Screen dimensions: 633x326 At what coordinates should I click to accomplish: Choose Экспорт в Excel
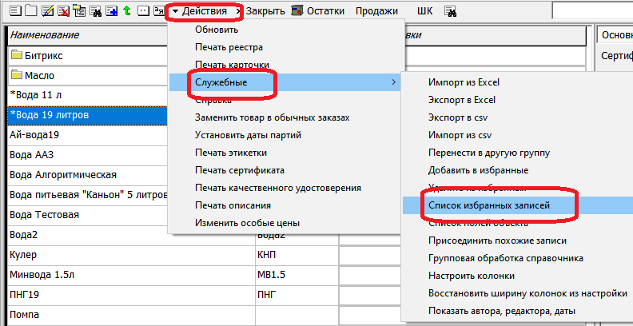point(461,100)
